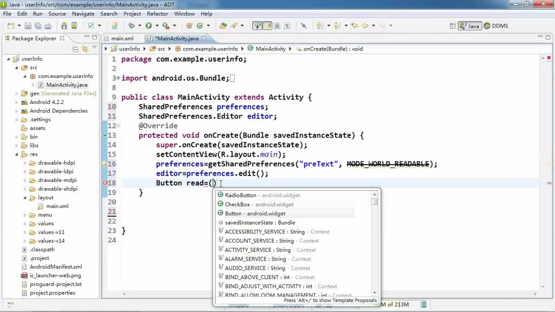Expand folded imports on line 3
Viewport: 555px width, 312px height.
click(118, 78)
